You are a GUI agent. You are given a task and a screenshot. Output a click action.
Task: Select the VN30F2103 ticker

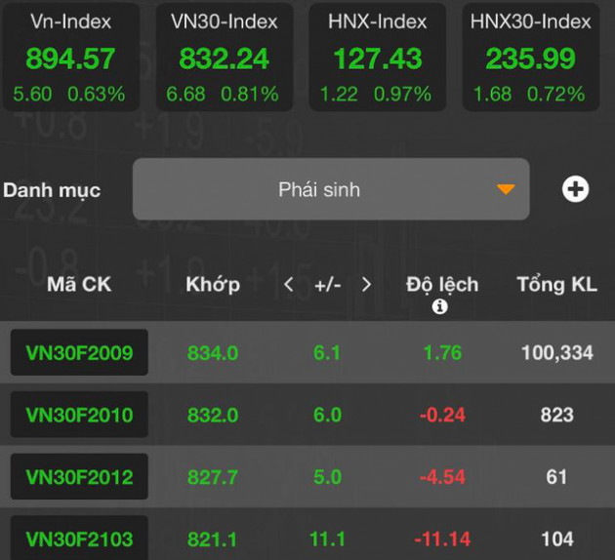coord(79,539)
